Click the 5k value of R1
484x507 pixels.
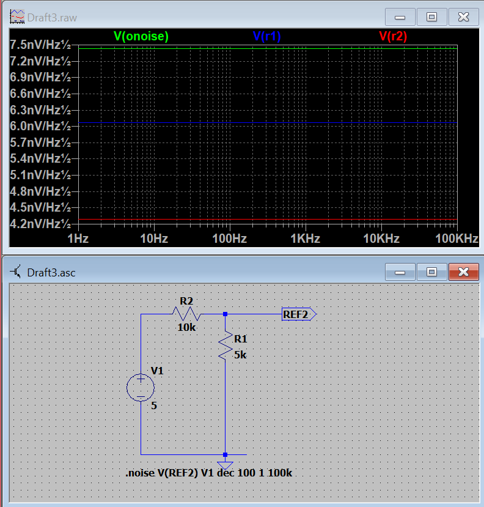click(240, 355)
